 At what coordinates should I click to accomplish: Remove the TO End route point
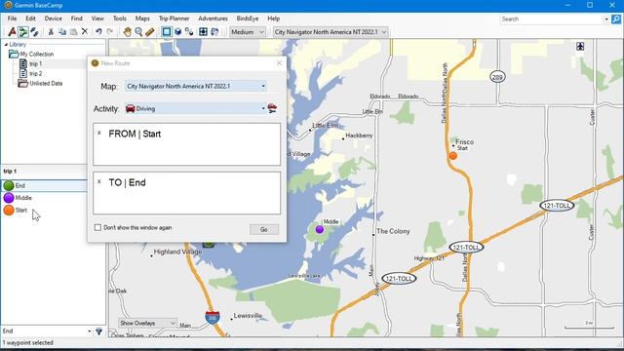(99, 181)
